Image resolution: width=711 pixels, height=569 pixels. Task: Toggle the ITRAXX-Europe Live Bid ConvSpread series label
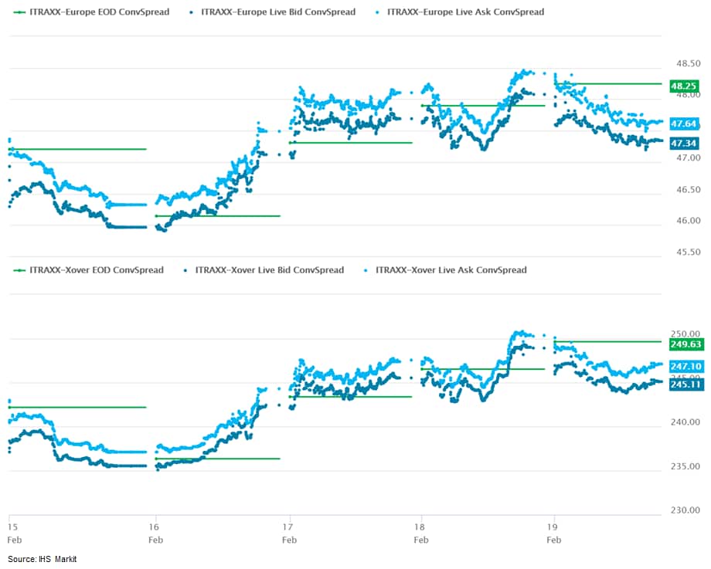[x=278, y=12]
